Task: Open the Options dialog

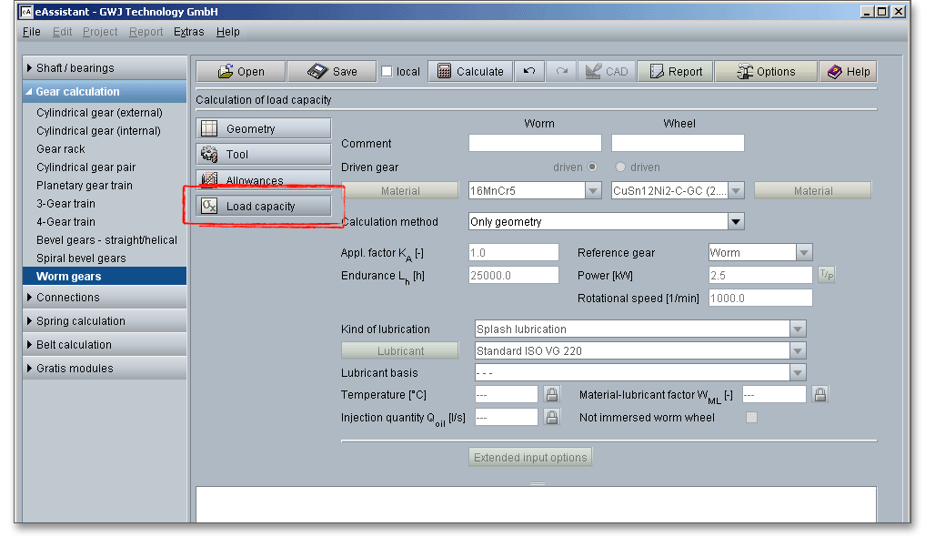Action: 765,72
